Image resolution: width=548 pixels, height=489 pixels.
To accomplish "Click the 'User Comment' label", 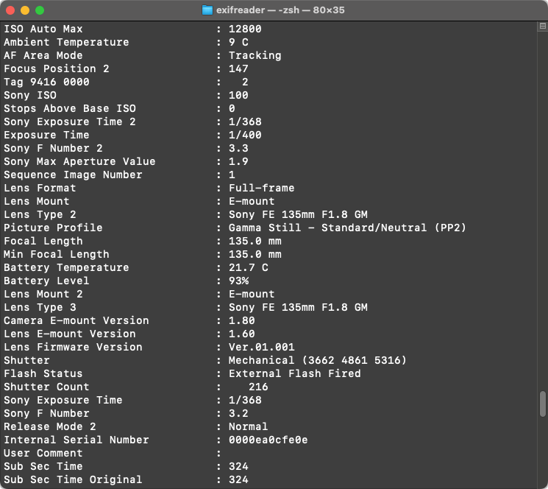I will pyautogui.click(x=43, y=453).
